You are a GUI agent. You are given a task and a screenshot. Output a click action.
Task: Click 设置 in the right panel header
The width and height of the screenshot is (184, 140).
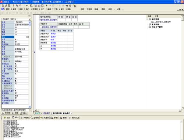tap(156, 16)
